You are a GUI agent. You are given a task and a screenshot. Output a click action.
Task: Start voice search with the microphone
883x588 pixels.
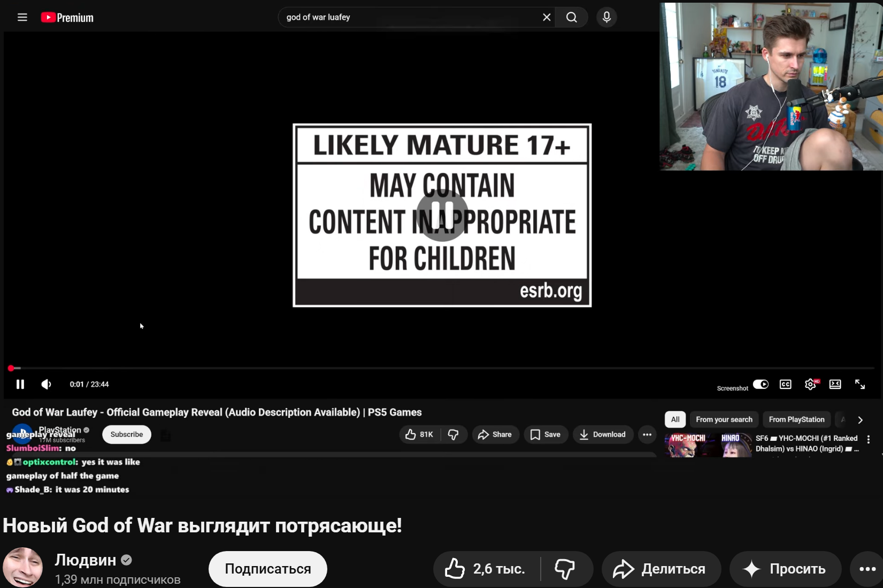[x=606, y=17]
